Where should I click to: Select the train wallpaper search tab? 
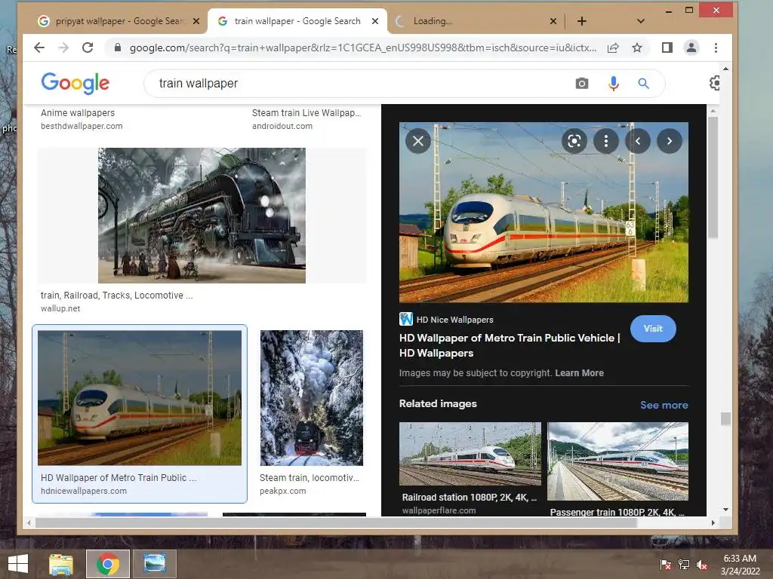(297, 21)
